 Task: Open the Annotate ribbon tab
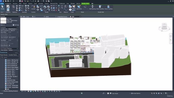click(41, 4)
